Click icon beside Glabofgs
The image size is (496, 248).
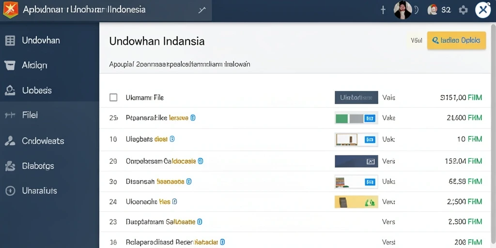coord(10,166)
